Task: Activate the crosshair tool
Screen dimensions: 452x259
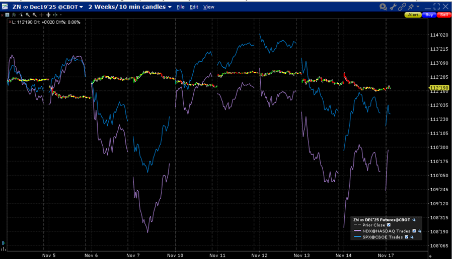Action: coord(41,15)
